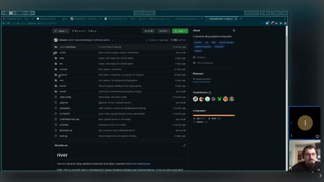Switch to the FOSDEM 2021 - Zig first tab
The image size is (324, 182).
pyautogui.click(x=18, y=19)
